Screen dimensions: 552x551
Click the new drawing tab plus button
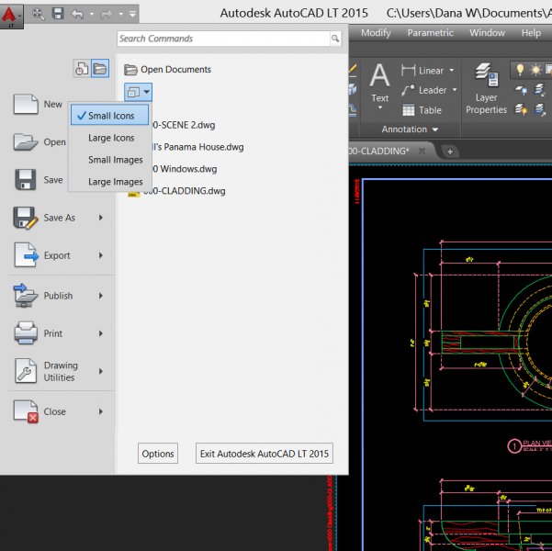[x=449, y=152]
